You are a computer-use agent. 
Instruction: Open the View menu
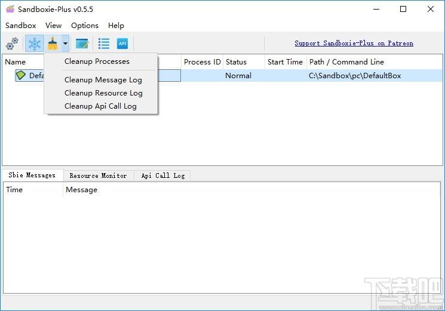click(x=53, y=26)
